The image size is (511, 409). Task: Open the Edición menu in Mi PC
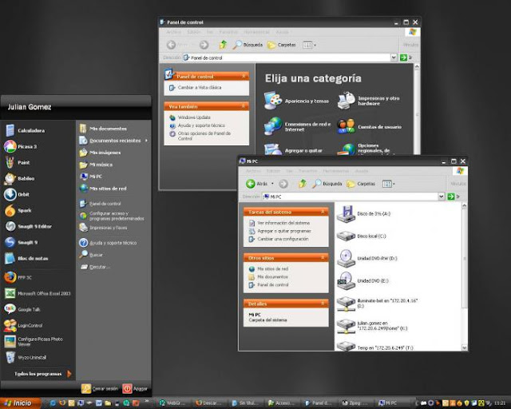tap(273, 171)
